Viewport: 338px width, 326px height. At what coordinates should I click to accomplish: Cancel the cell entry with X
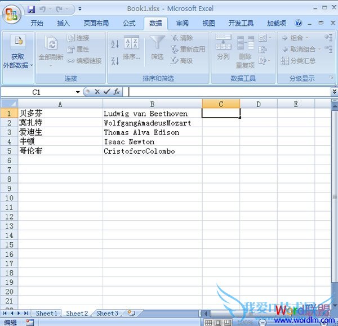[97, 92]
